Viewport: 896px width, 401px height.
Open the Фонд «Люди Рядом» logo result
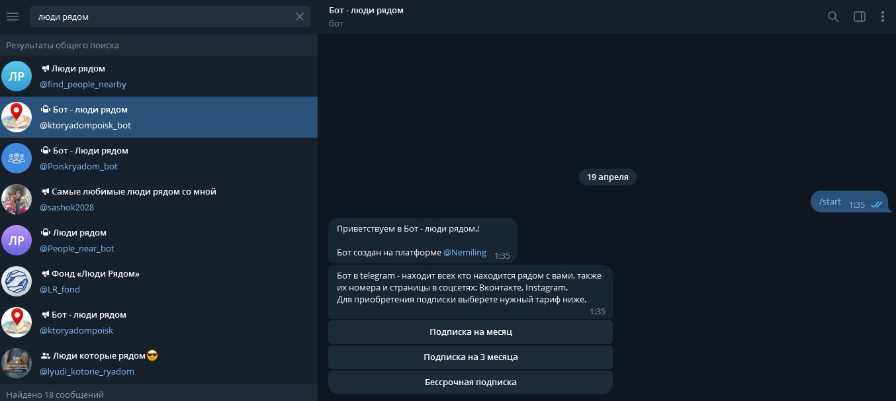click(x=17, y=281)
